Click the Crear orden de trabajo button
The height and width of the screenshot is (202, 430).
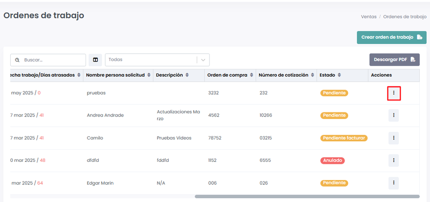tap(392, 37)
